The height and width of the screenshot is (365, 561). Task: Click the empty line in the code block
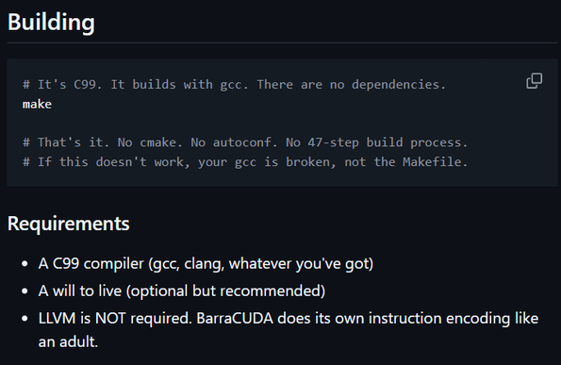282,124
